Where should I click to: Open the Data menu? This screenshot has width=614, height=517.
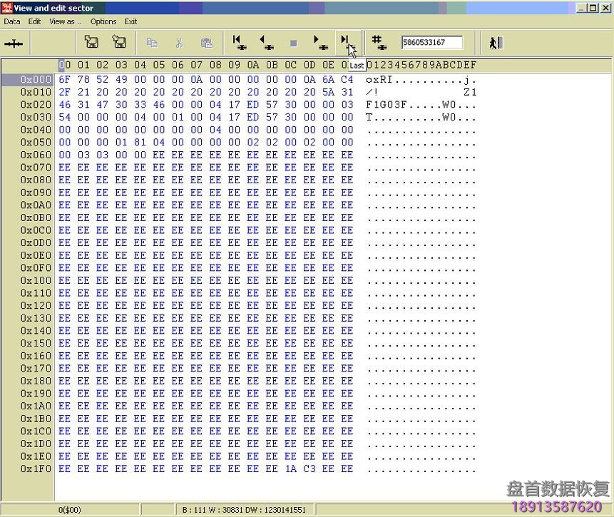click(11, 21)
